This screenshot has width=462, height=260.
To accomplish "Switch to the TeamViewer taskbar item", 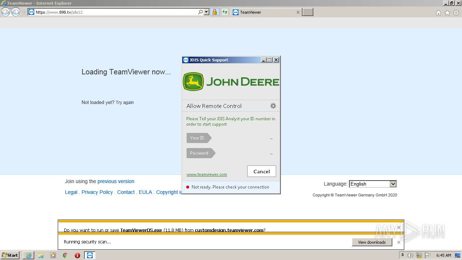I will (90, 255).
